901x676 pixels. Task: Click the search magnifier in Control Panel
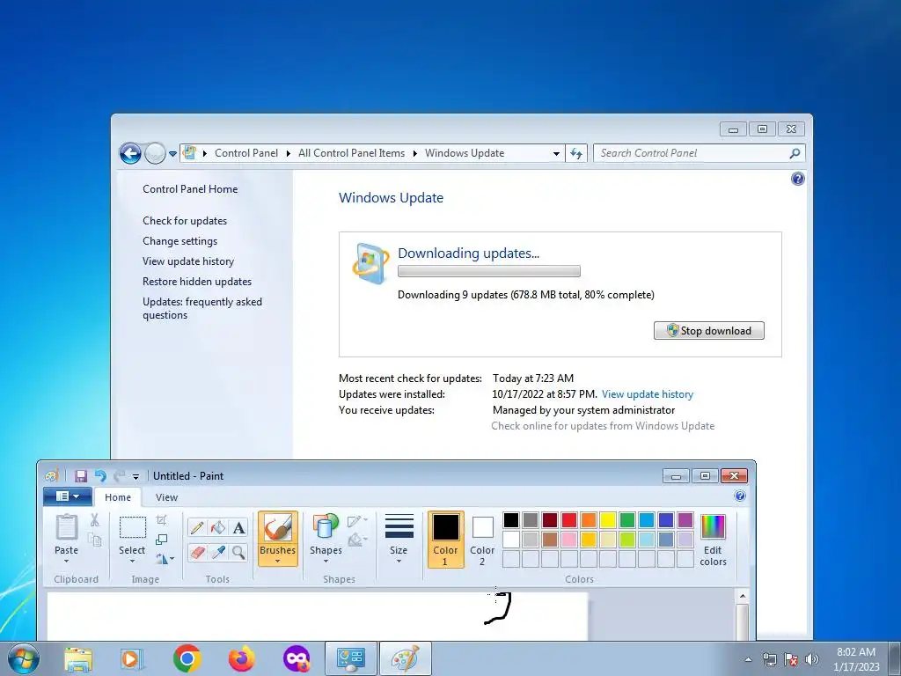(x=795, y=153)
